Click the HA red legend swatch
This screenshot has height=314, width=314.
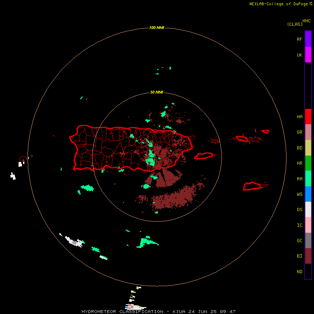pos(308,117)
